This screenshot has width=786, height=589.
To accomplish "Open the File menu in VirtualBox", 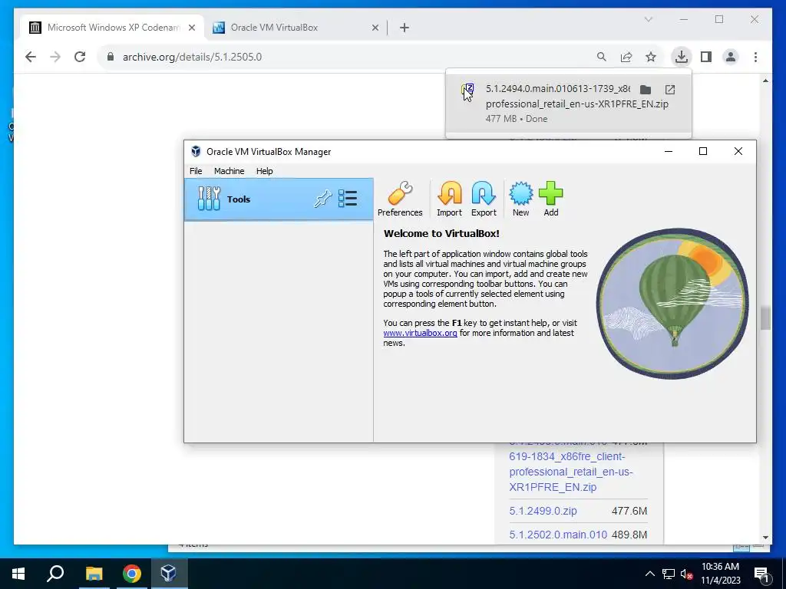I will (x=196, y=171).
